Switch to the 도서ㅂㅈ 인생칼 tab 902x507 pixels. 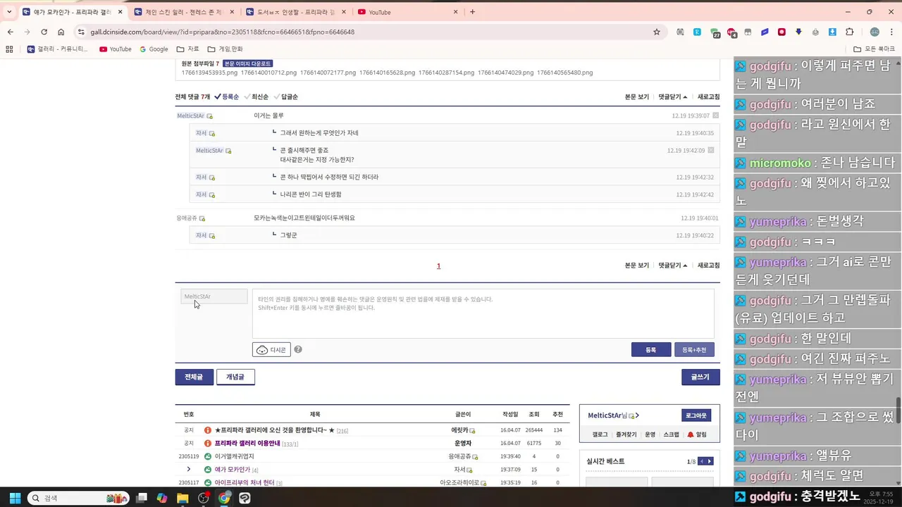click(x=295, y=12)
